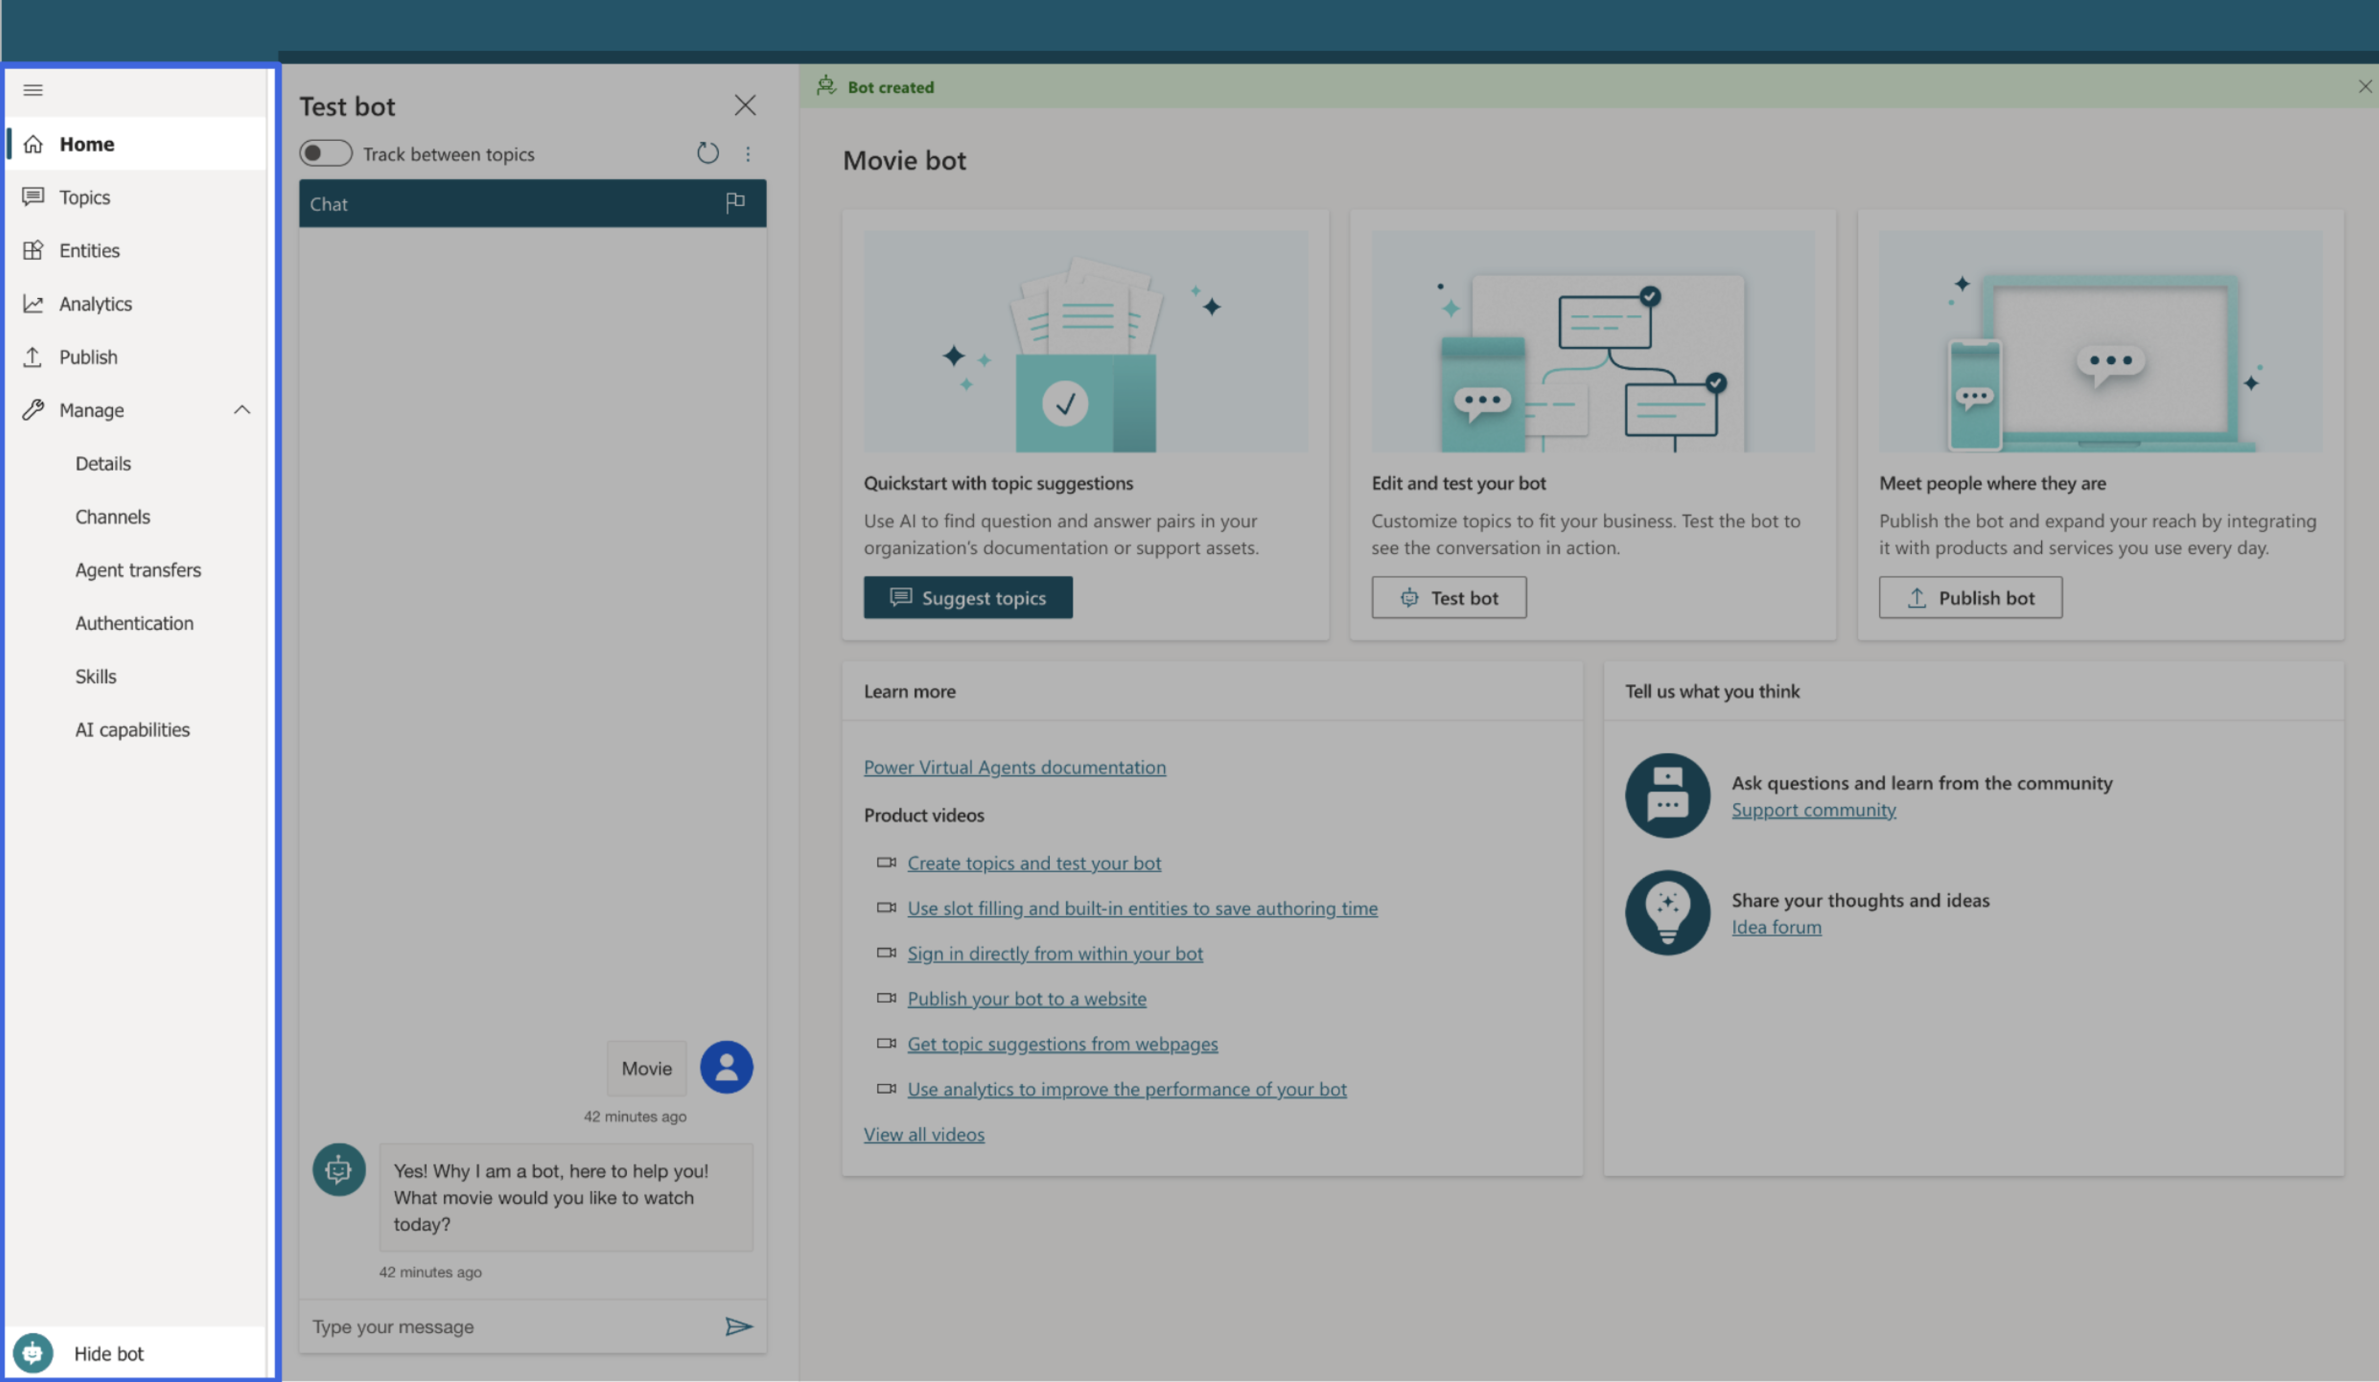Screen dimensions: 2379x1382
Task: Click video icon beside Publish your bot link
Action: point(885,998)
